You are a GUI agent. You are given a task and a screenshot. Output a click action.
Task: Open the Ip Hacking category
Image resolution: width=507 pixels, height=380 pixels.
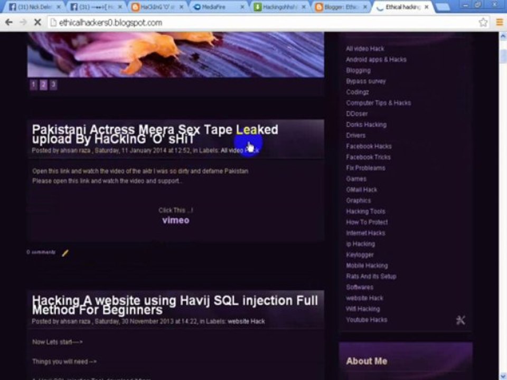click(360, 244)
